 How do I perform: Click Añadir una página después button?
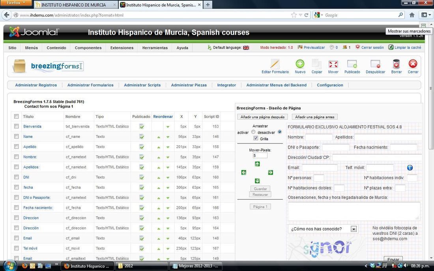[262, 117]
